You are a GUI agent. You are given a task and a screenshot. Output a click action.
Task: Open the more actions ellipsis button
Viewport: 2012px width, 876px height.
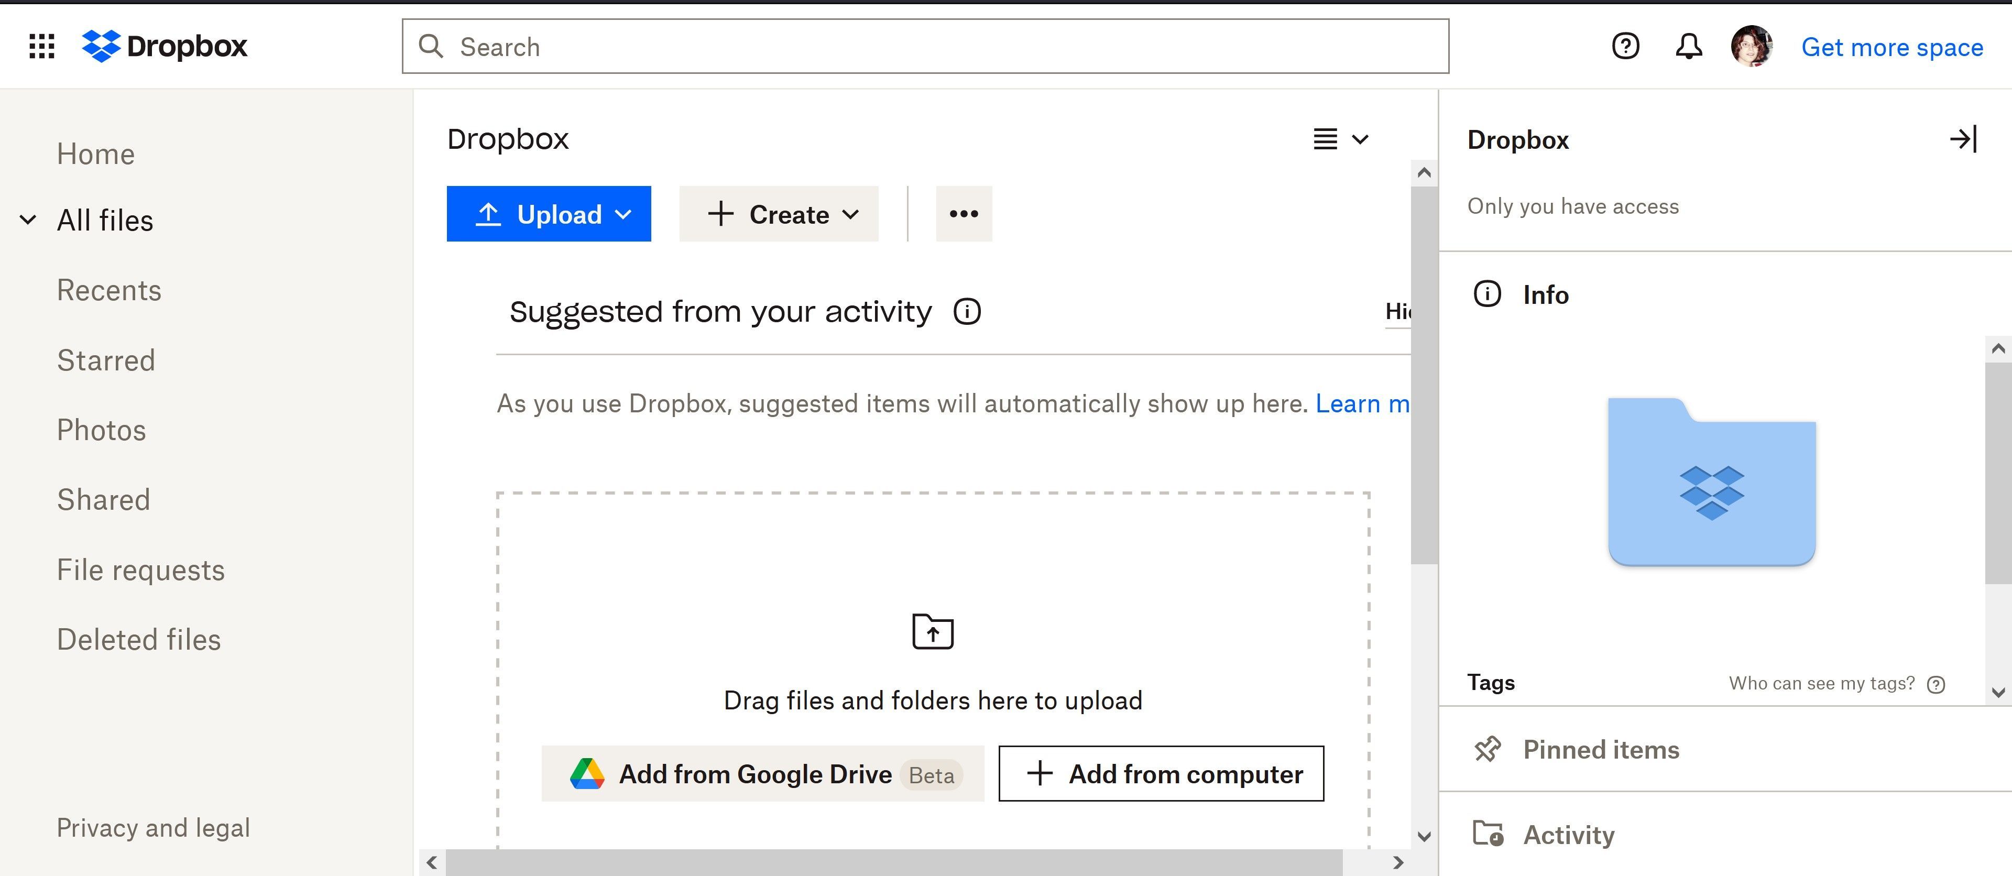coord(964,214)
